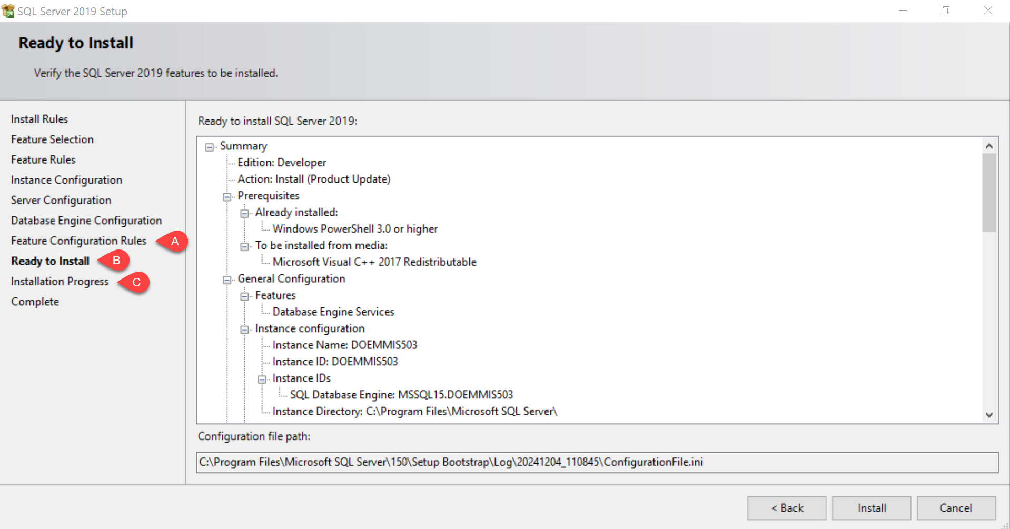
Task: Select the Complete step
Action: tap(35, 302)
